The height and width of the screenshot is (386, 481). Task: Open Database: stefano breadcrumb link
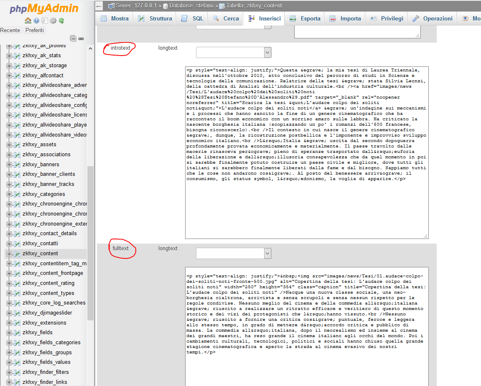(191, 6)
